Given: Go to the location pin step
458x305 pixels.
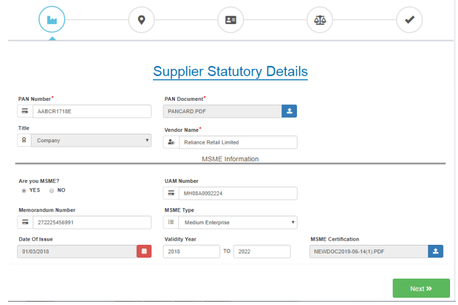Looking at the screenshot, I should pos(142,19).
